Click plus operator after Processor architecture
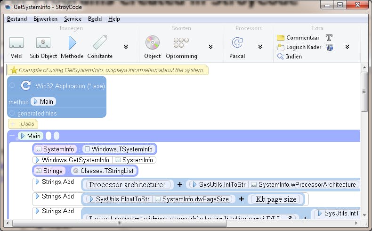Image resolution: width=372 pixels, height=231 pixels. coord(180,184)
